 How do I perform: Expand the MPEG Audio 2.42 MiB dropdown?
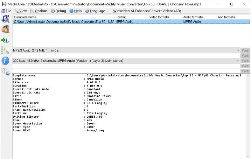[238, 50]
